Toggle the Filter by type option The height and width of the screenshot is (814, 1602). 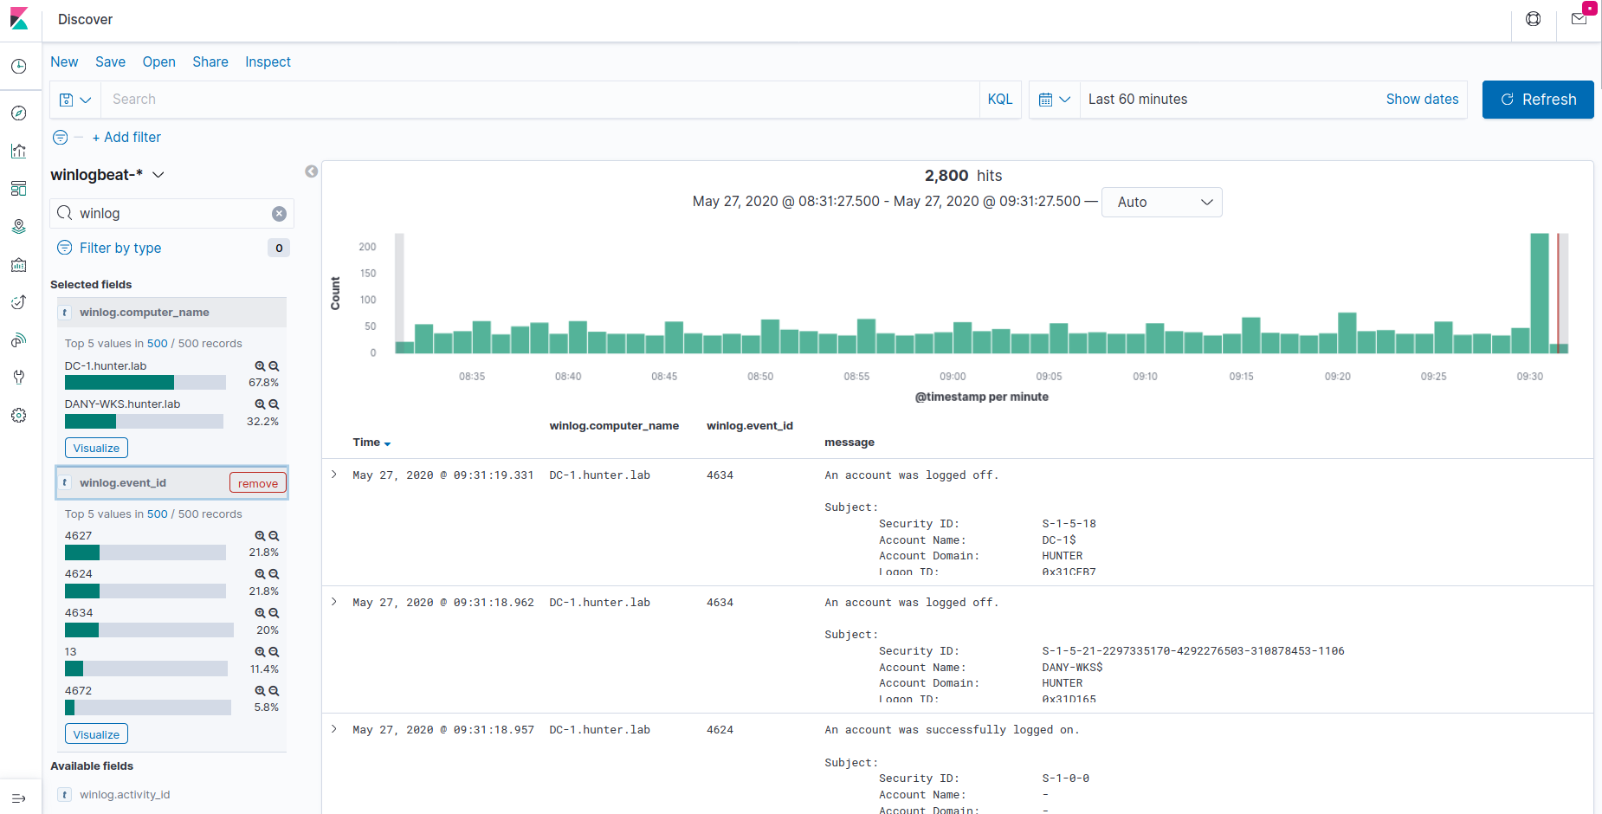[120, 249]
